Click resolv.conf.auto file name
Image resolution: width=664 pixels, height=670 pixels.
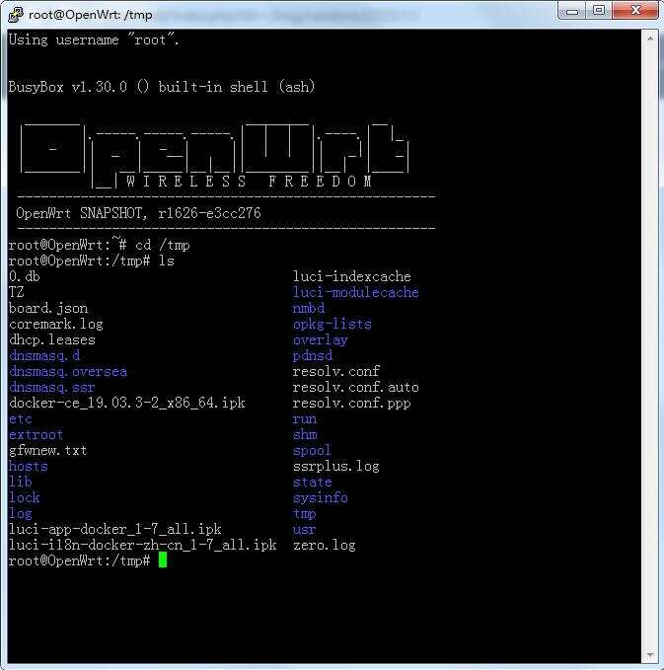[x=356, y=387]
